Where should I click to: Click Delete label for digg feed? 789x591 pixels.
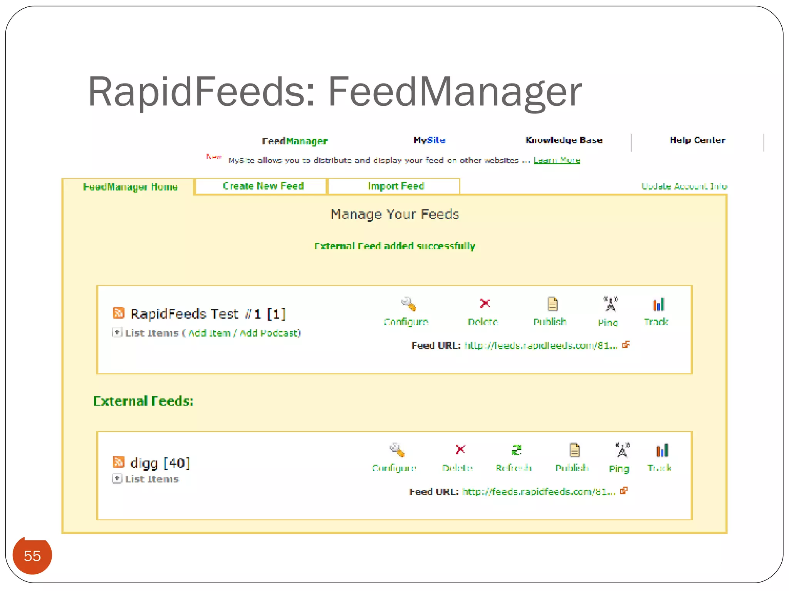point(458,468)
